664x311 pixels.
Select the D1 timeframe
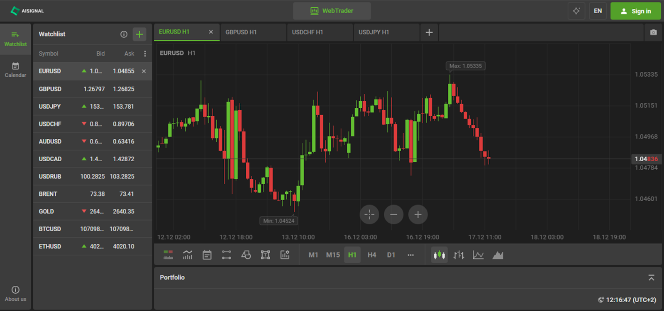[x=391, y=255]
